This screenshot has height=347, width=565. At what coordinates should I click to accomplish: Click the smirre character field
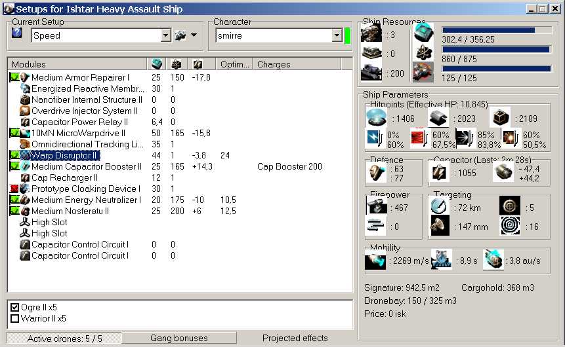click(x=274, y=35)
